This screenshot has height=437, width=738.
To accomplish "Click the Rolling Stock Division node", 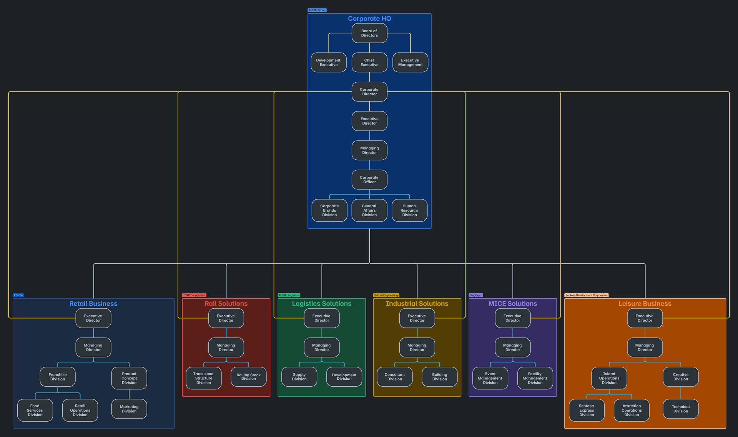I will 249,377.
